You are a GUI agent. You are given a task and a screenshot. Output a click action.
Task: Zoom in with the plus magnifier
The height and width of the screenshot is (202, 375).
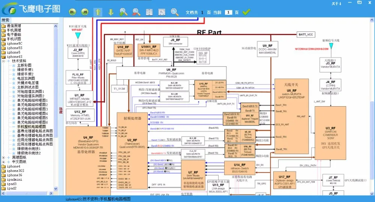(123, 12)
